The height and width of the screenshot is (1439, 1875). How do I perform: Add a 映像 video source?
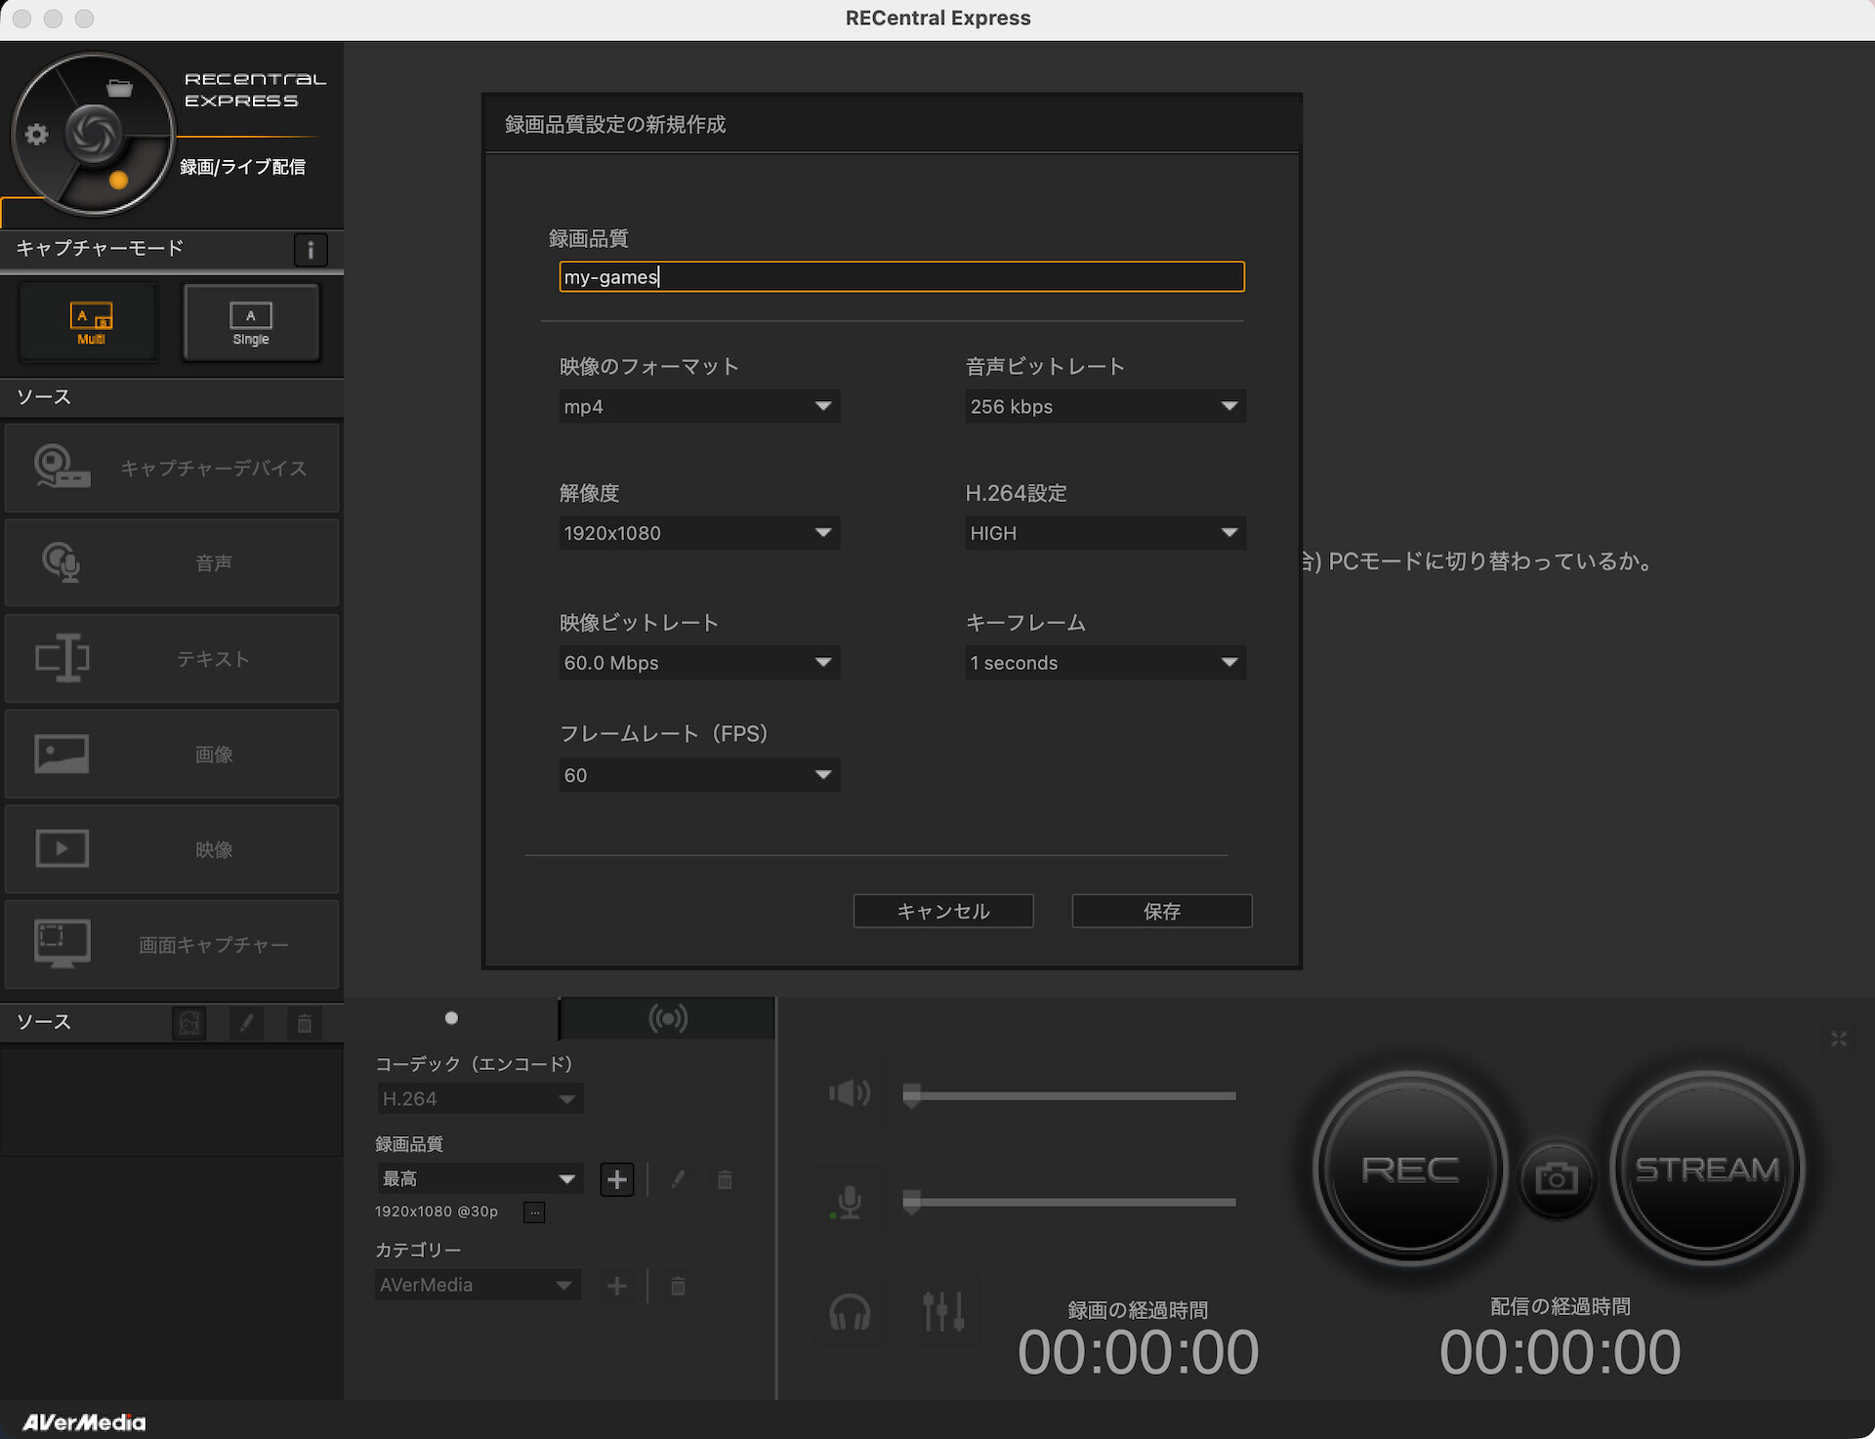pos(172,849)
